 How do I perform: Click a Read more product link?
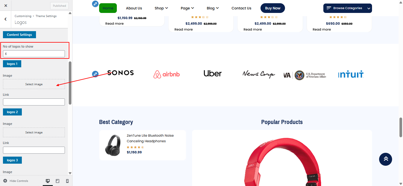(114, 24)
